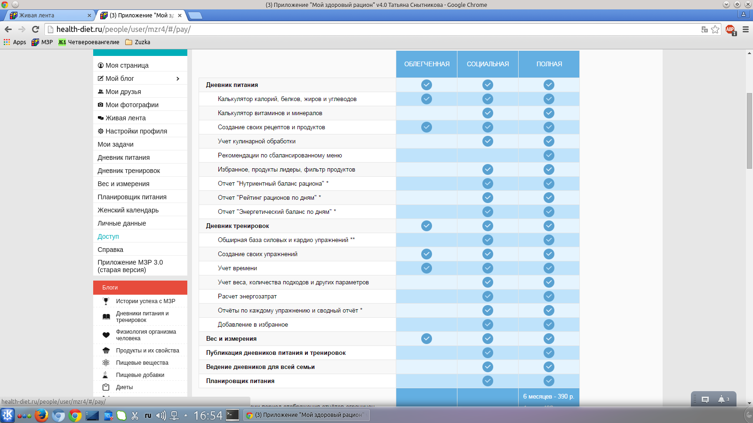
Task: Open the Zuzka bookmarks folder
Action: tap(137, 42)
